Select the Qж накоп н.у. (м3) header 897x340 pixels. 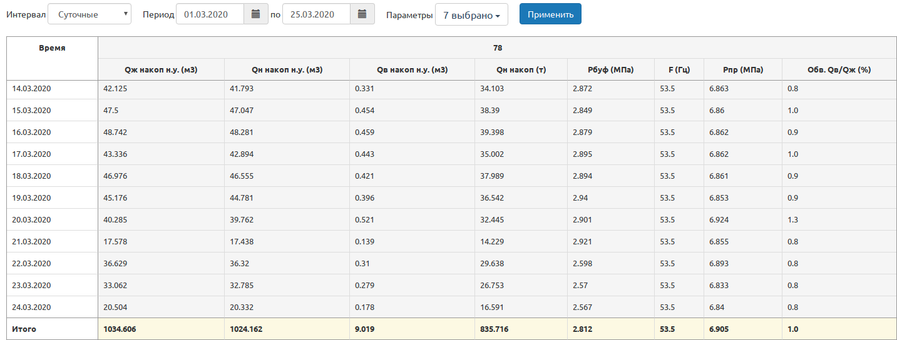161,69
